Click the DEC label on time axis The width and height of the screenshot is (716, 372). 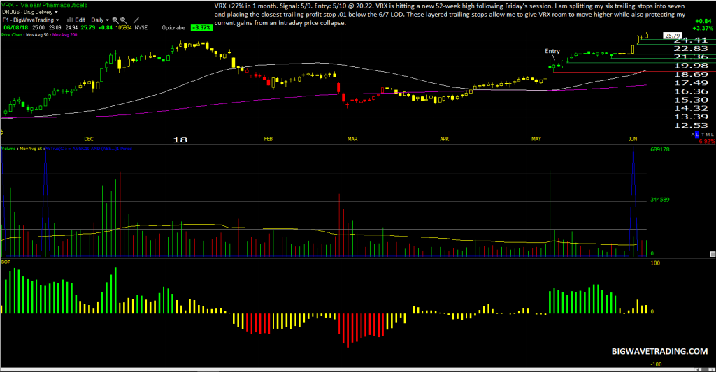point(89,139)
